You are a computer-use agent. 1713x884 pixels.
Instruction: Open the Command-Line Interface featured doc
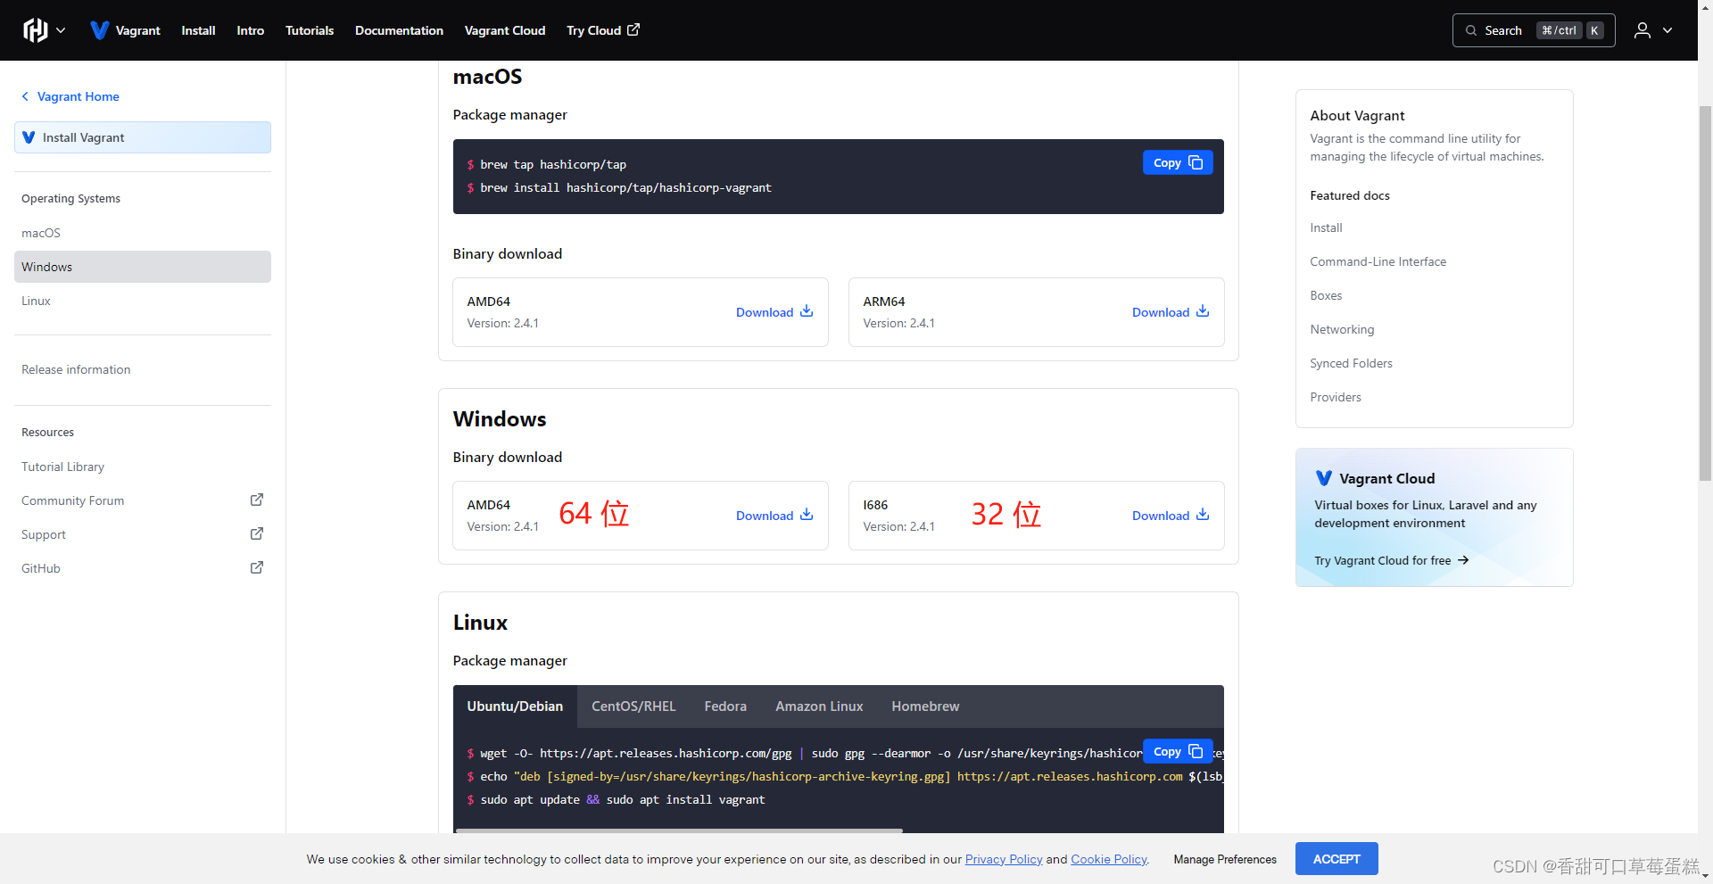tap(1378, 261)
